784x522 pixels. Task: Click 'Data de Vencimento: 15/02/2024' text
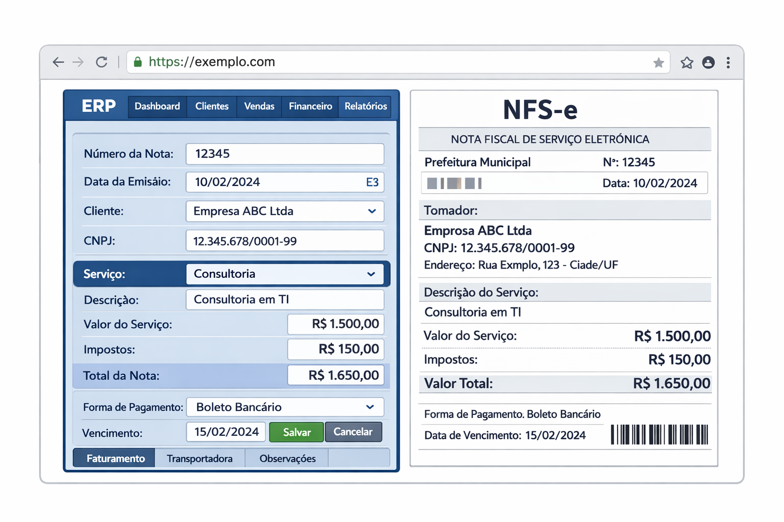click(x=505, y=436)
